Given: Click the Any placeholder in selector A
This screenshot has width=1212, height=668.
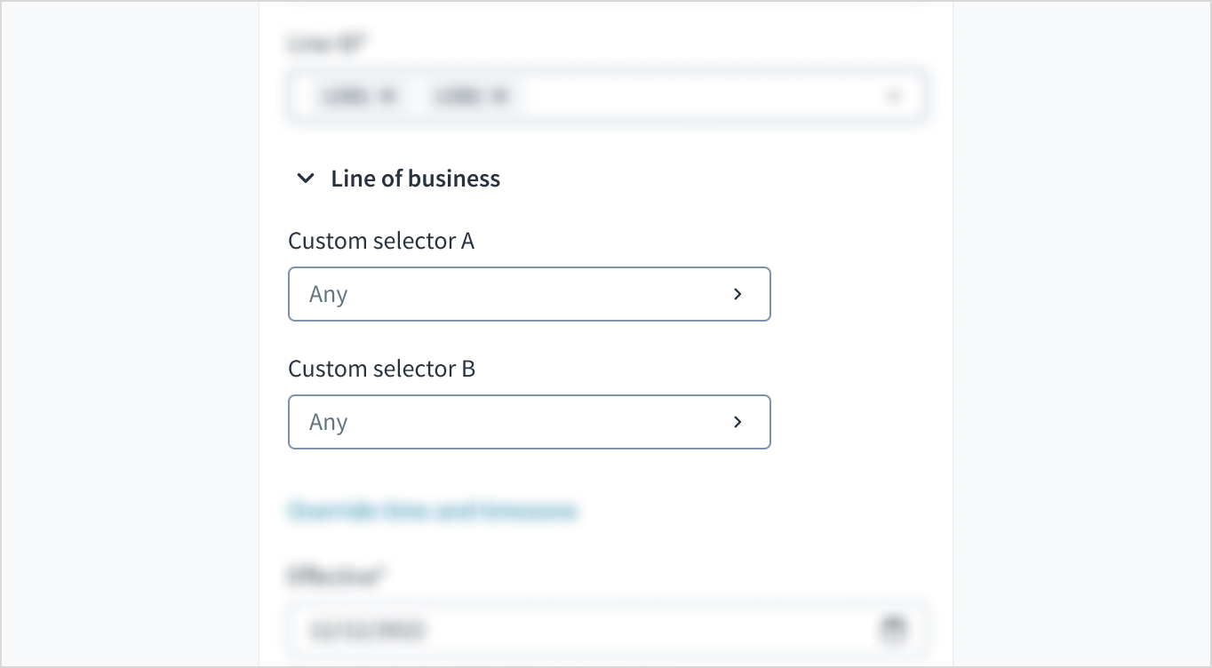Looking at the screenshot, I should click(328, 295).
